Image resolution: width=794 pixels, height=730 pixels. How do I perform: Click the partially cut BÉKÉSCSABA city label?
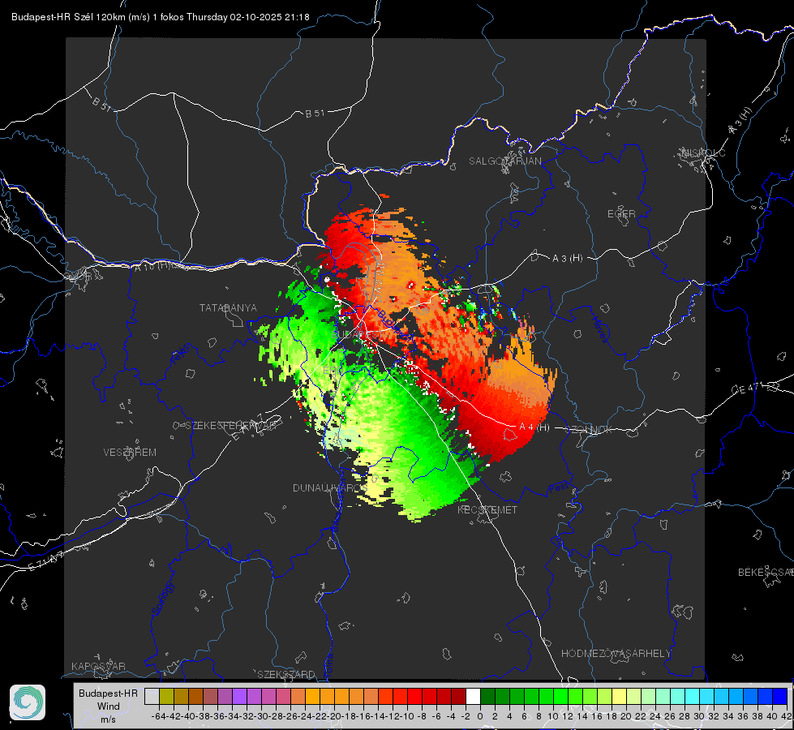point(766,572)
